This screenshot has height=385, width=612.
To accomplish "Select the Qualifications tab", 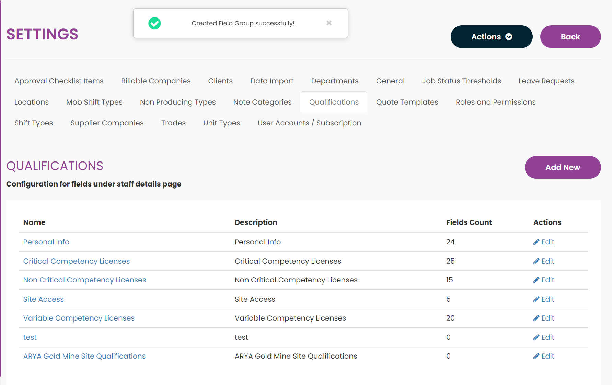I will click(334, 102).
